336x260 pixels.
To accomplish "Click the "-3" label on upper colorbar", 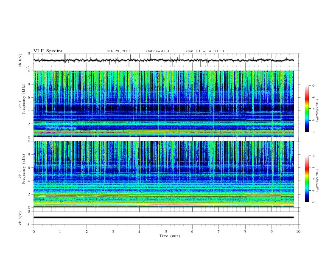I will (313, 85).
